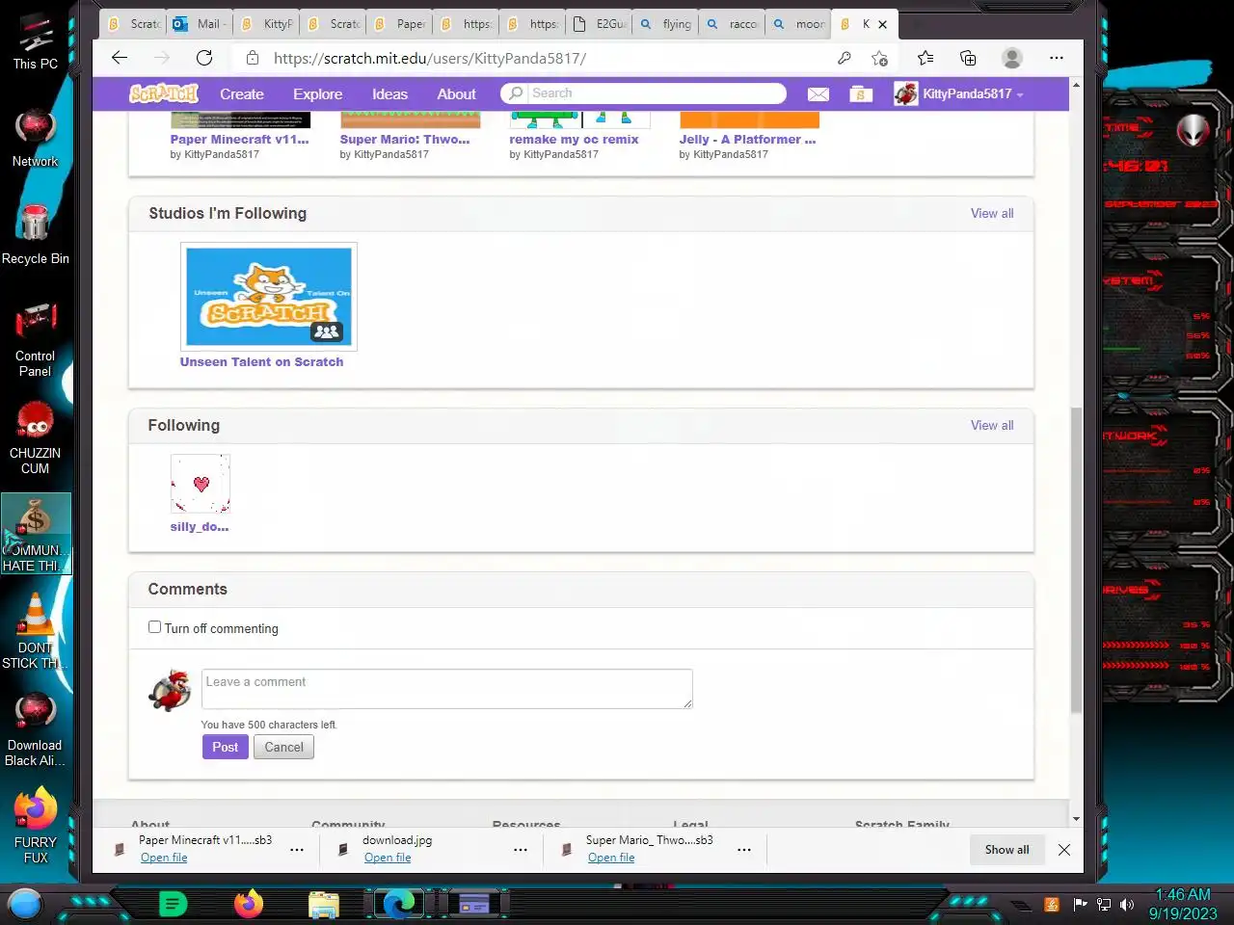Open the Favorites list icon
The image size is (1234, 925).
point(925,58)
